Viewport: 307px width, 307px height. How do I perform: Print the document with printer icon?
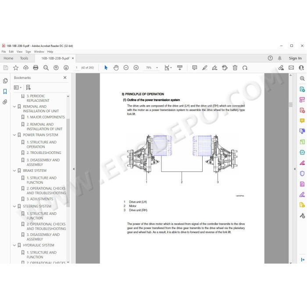point(36,68)
